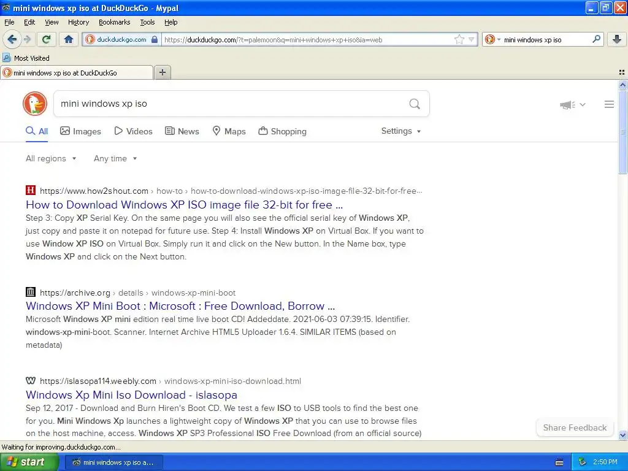Click the Mypal taskbar window button
Screen dimensions: 628x471
[x=113, y=462]
